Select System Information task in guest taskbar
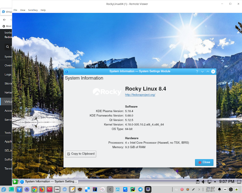 49,182
